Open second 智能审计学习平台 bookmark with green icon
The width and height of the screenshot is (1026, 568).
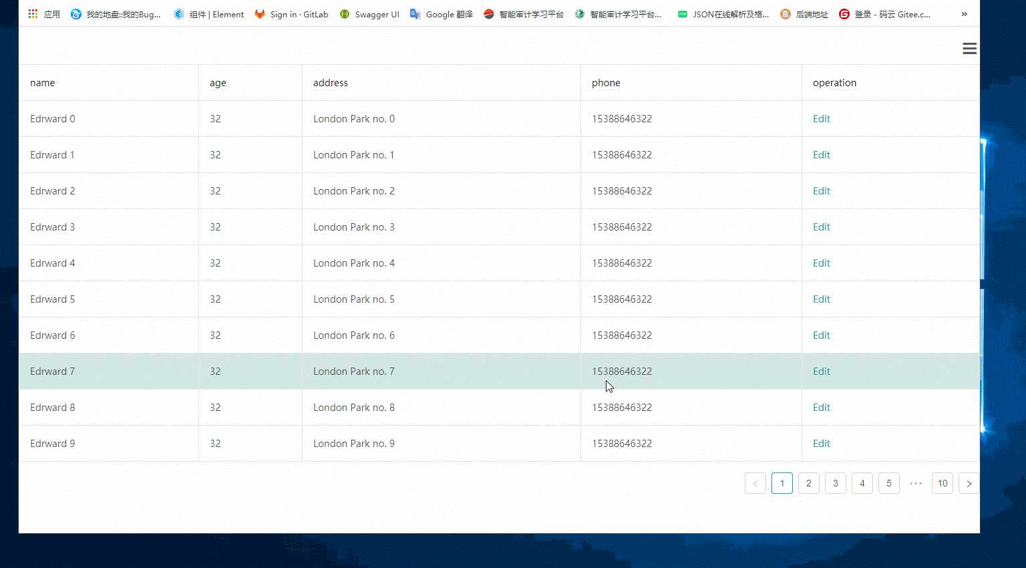click(618, 14)
